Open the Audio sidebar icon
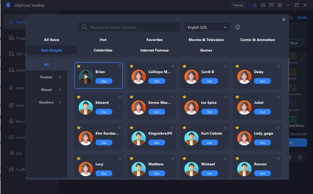 [11, 70]
